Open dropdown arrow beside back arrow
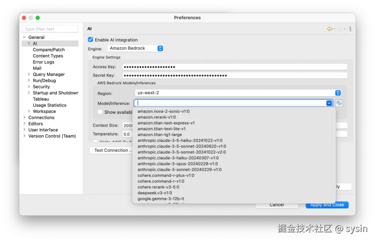375x241 pixels. point(334,29)
